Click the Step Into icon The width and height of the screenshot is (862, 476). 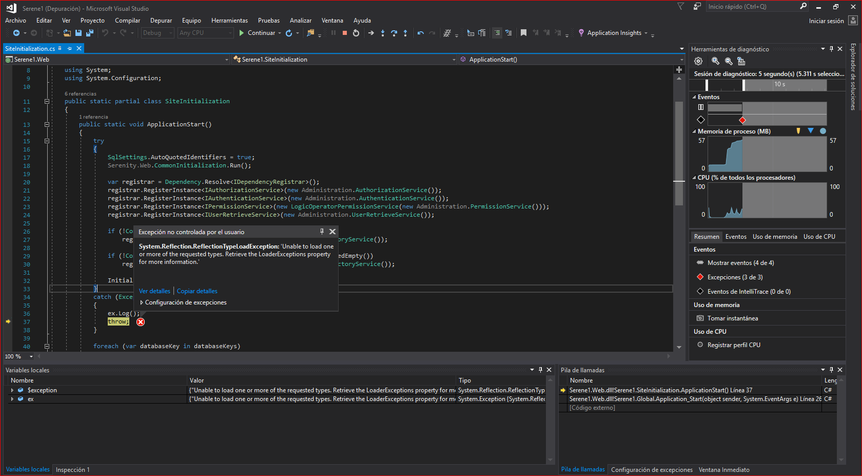(383, 33)
